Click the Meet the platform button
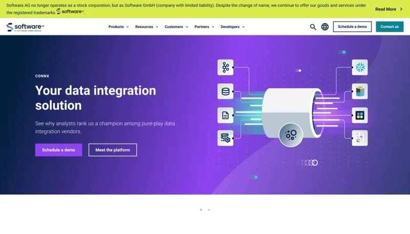 113,150
